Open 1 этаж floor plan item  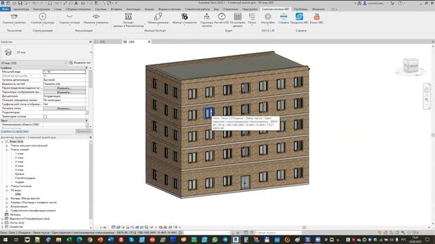tap(19, 154)
